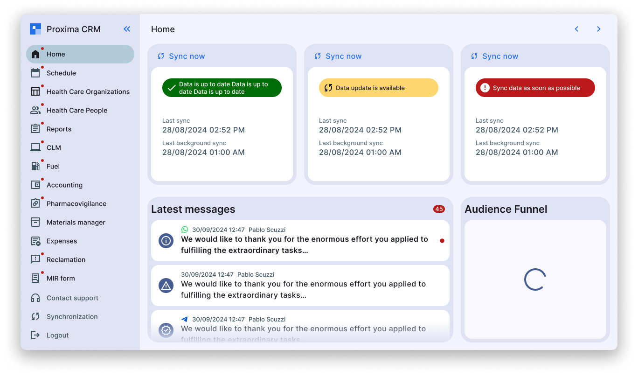Select the Pharmacovigilance clipboard icon
Image resolution: width=638 pixels, height=377 pixels.
tap(36, 203)
